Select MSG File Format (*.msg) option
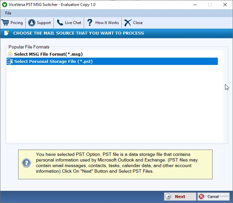Viewport: 233px width, 203px height. tap(112, 54)
